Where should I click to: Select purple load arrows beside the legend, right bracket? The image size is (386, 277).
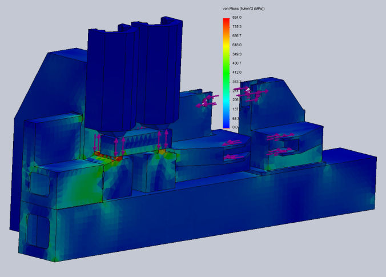click(254, 94)
